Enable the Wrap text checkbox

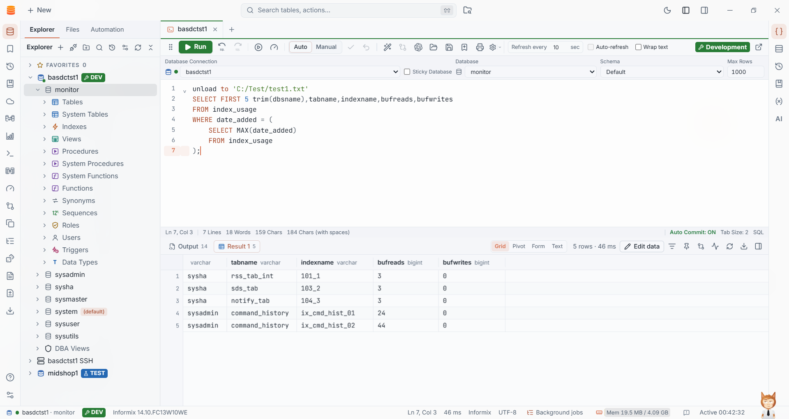(638, 47)
